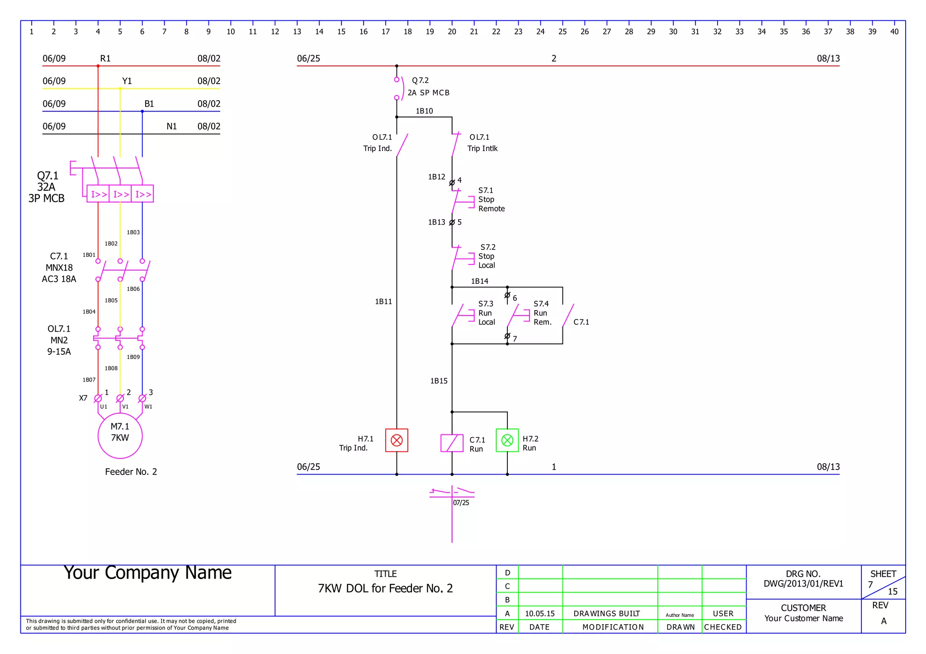Click the revision A date 10.05.15 cell

[539, 614]
